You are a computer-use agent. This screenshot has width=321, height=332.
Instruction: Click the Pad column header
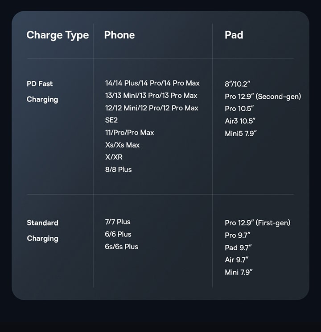[x=234, y=35]
